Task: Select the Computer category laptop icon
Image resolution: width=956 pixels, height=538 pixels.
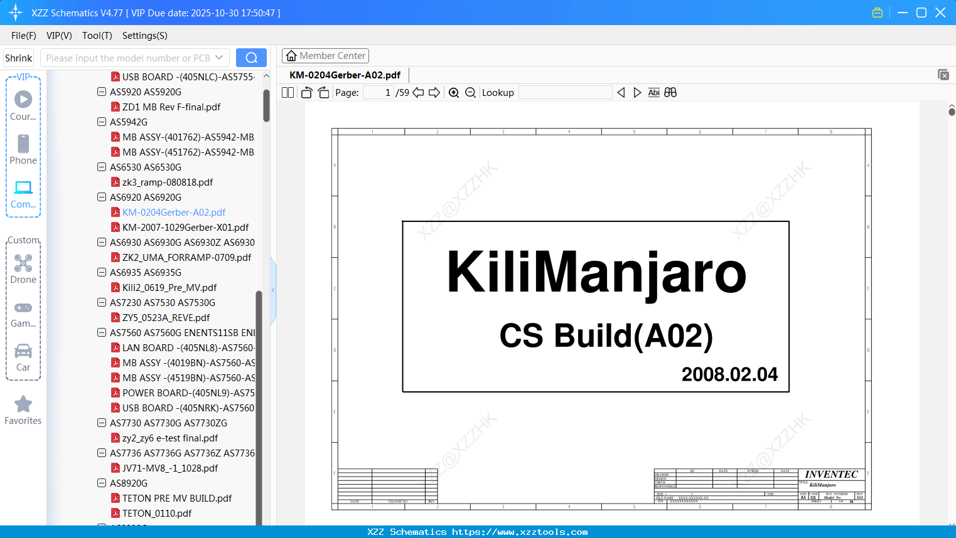Action: point(23,187)
